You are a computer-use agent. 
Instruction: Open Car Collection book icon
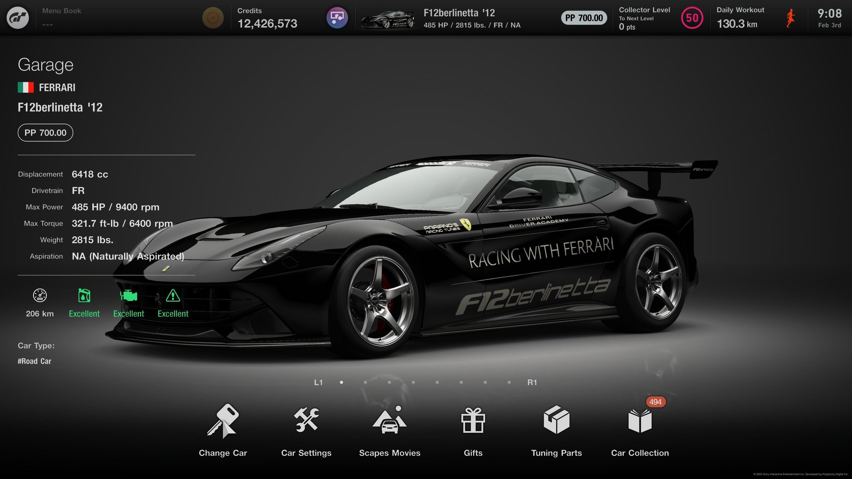point(640,421)
